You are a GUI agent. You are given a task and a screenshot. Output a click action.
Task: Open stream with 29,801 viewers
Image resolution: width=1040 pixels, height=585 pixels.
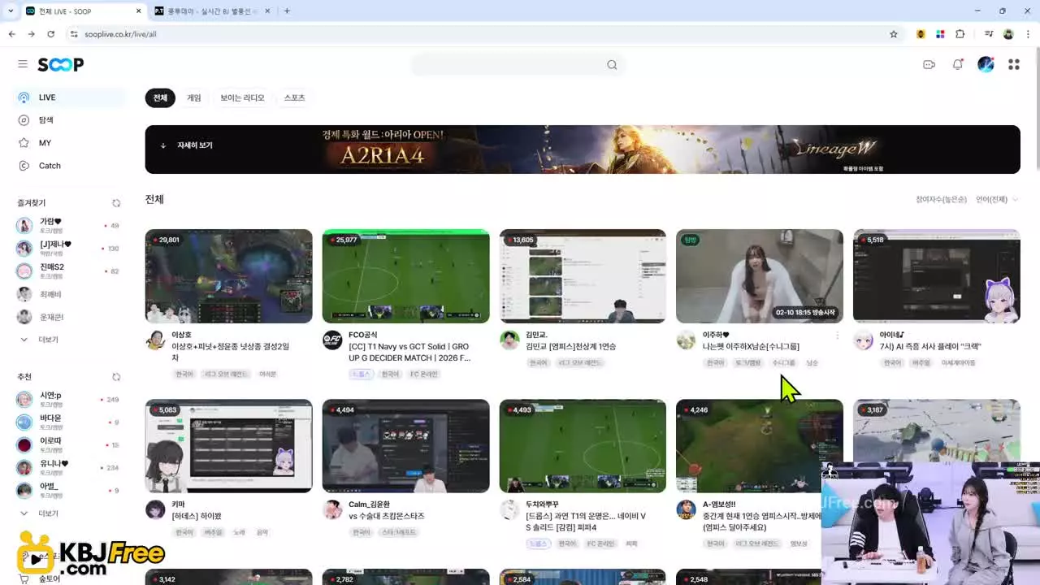click(228, 276)
